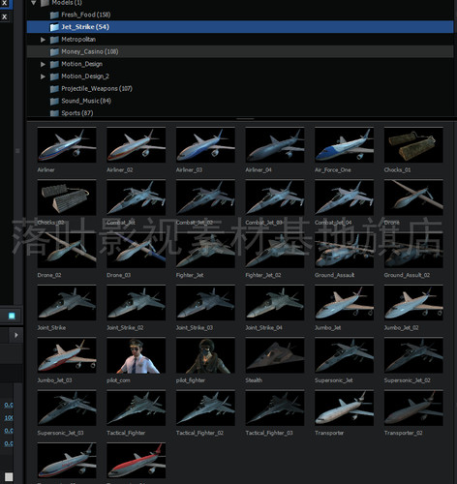
Task: Select the Jumbo_Jet_03 model thumbnail
Action: pos(67,355)
